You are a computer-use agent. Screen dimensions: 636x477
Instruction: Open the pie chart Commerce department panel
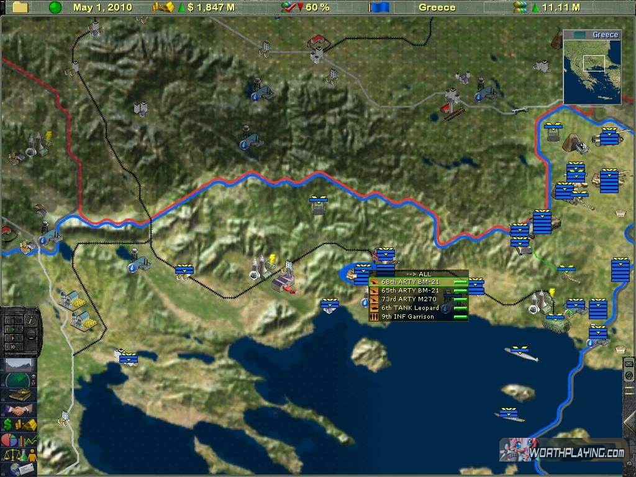tap(20, 440)
